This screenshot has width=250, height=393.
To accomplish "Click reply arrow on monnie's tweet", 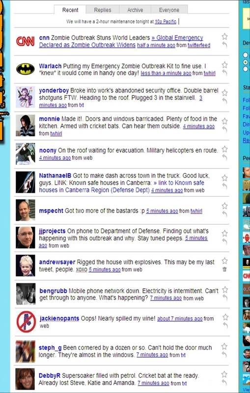I will (224, 129).
